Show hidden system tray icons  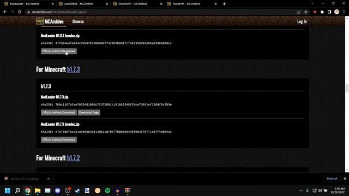point(301,191)
